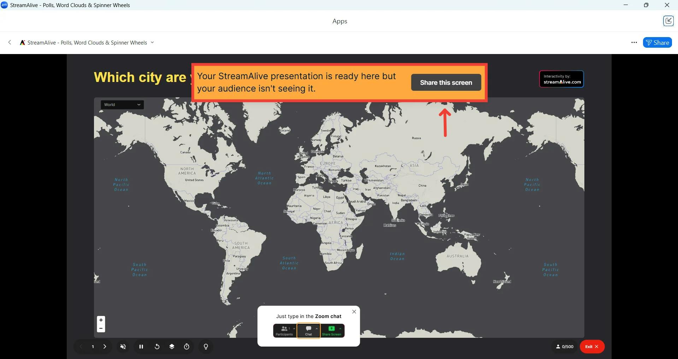This screenshot has height=359, width=678.
Task: Click the Mozambique label on the map
Action: [x=346, y=250]
